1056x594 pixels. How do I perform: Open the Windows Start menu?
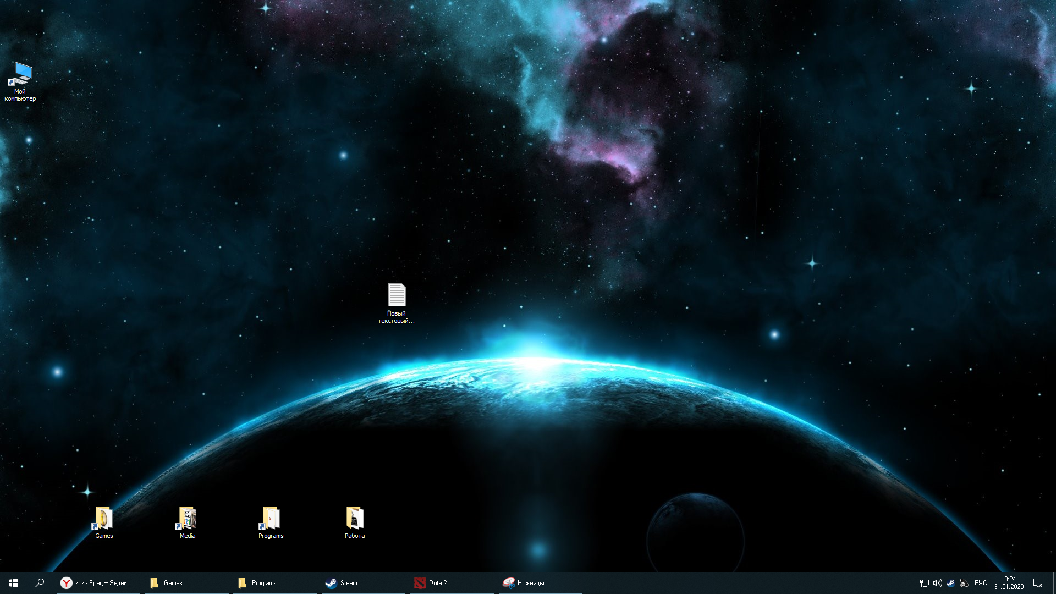click(13, 583)
